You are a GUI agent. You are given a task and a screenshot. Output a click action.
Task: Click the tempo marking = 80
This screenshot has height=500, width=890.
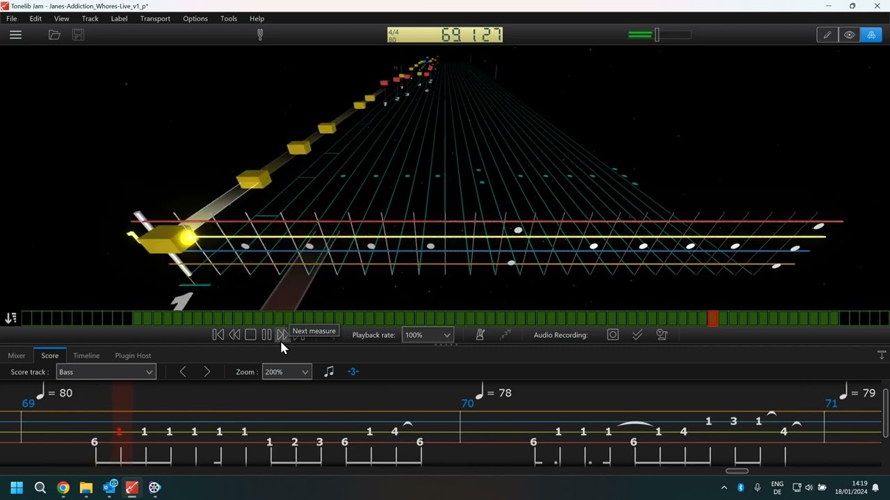pos(54,393)
